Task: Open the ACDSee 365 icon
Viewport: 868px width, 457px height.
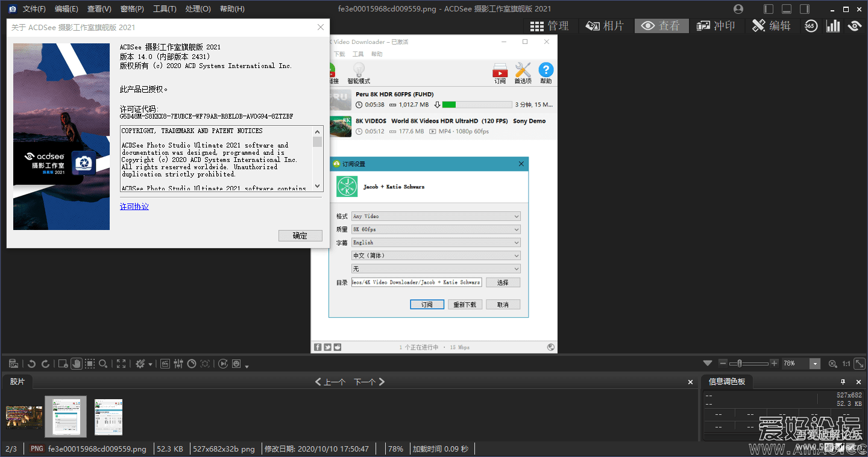Action: tap(811, 26)
